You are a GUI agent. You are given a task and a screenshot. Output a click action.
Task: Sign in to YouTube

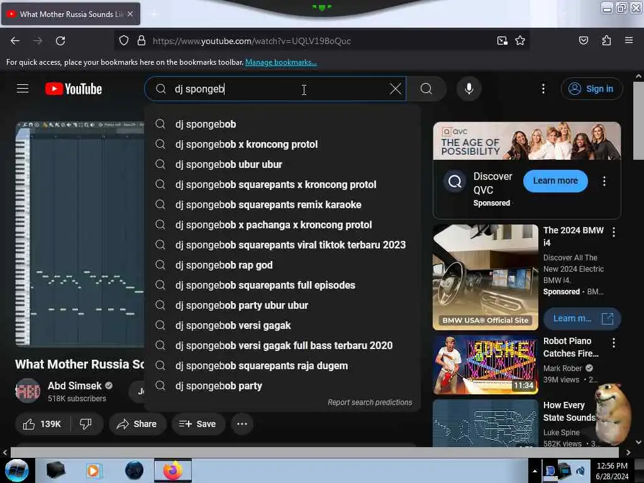tap(591, 89)
